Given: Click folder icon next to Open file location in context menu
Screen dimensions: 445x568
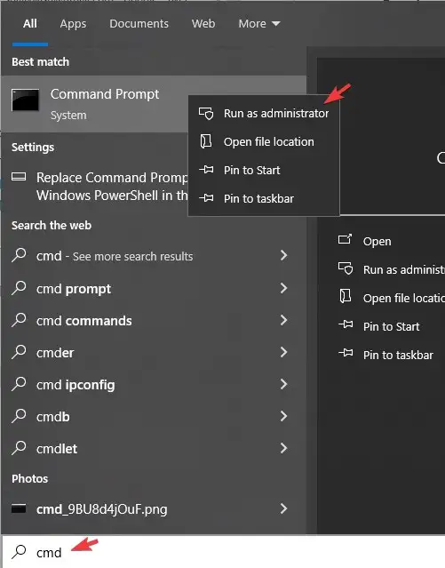Looking at the screenshot, I should point(206,141).
